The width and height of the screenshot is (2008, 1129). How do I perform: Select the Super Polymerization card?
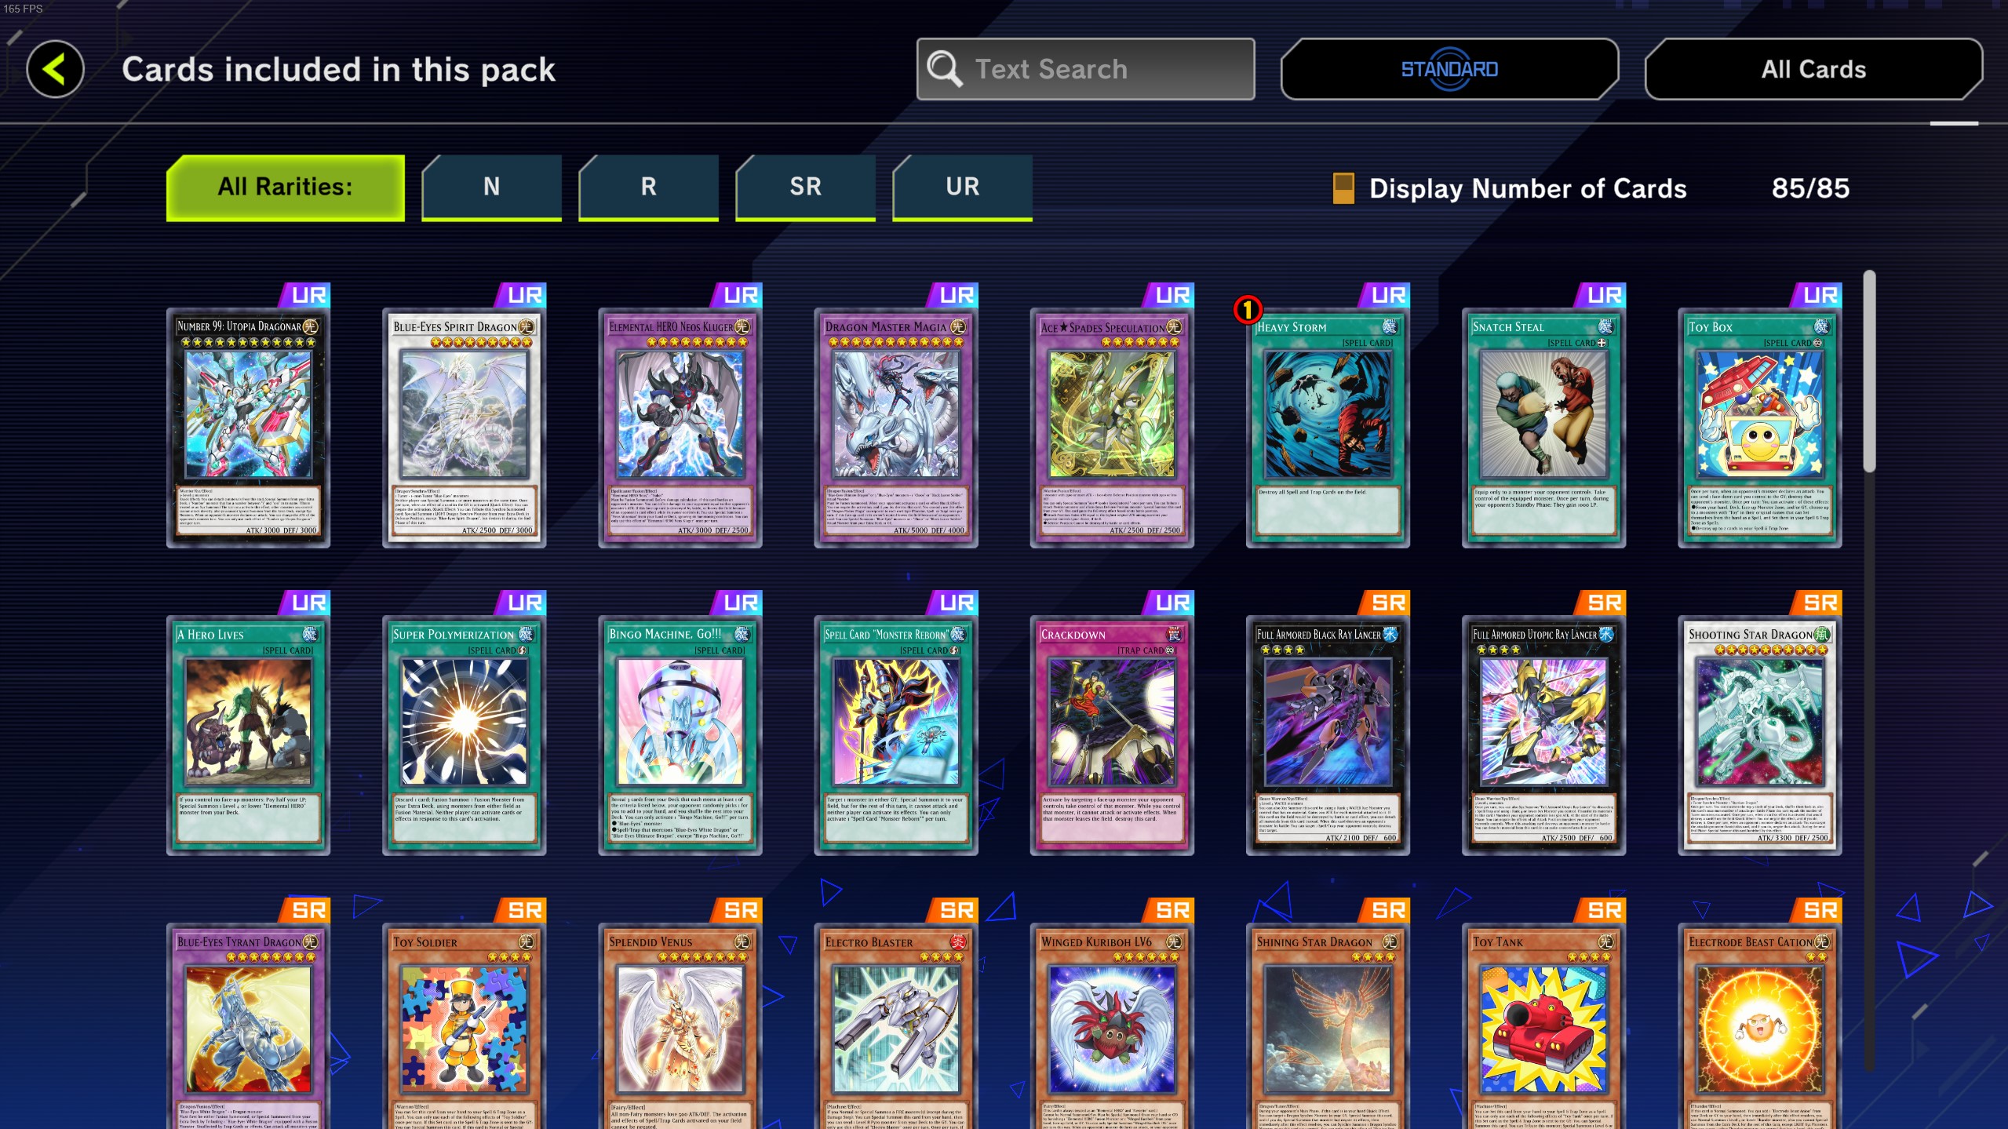point(464,735)
